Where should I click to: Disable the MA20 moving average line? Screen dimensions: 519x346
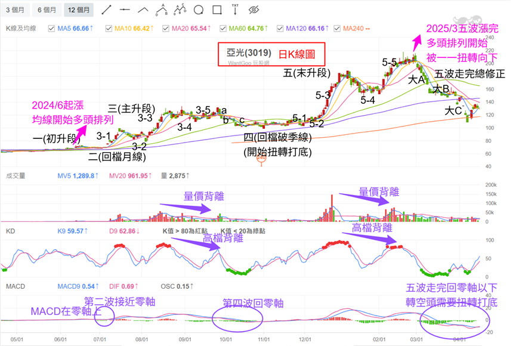click(x=165, y=29)
